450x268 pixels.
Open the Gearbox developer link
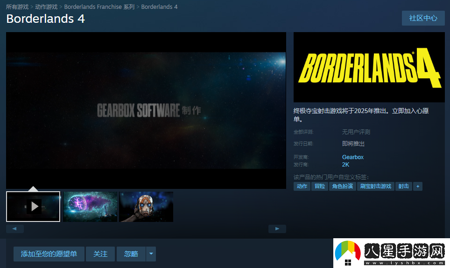pos(352,157)
